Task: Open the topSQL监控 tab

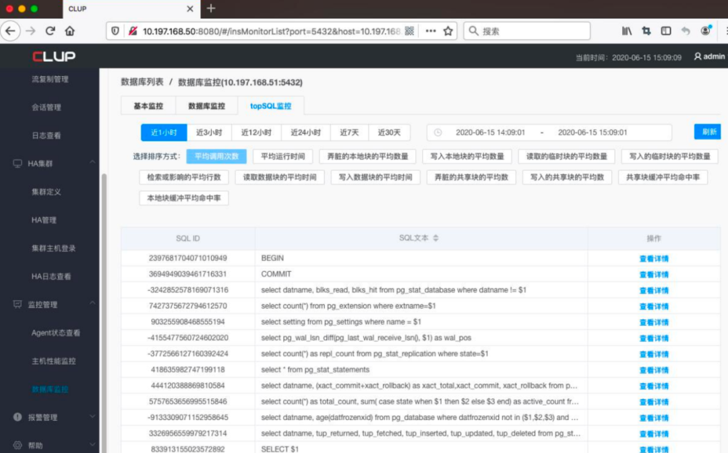Action: pos(271,106)
